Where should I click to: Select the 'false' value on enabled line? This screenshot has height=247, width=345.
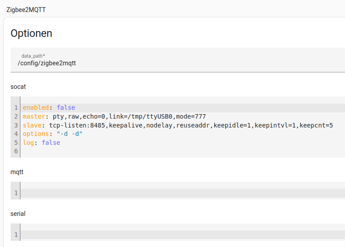coord(66,108)
